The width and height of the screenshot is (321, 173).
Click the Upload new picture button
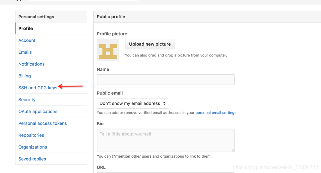pyautogui.click(x=150, y=44)
